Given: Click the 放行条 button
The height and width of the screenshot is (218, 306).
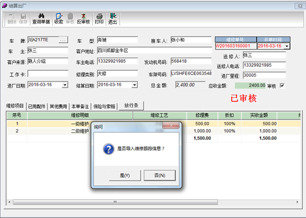Looking at the screenshot, I should click(x=131, y=106).
